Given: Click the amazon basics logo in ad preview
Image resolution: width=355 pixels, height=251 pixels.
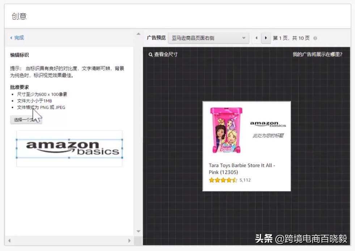Looking at the screenshot, I should pyautogui.click(x=268, y=125).
